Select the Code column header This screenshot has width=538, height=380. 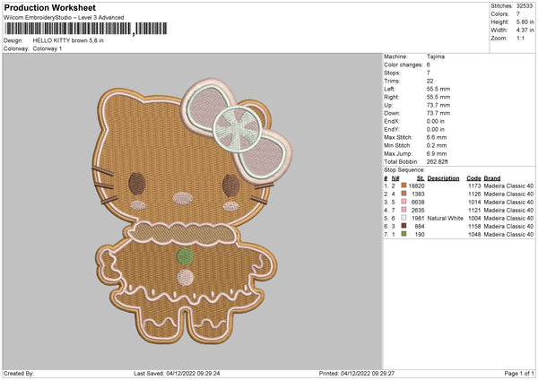[x=473, y=177]
